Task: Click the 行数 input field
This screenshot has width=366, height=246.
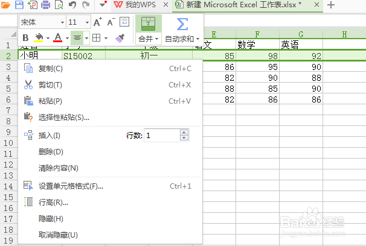Action: (x=162, y=135)
